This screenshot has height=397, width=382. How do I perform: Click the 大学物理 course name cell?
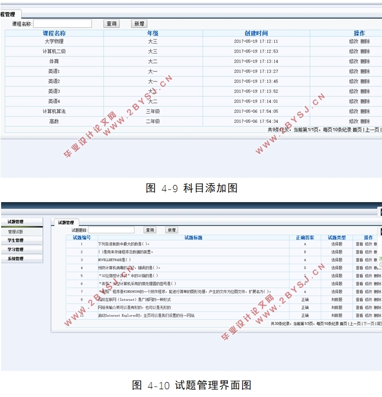click(x=54, y=42)
